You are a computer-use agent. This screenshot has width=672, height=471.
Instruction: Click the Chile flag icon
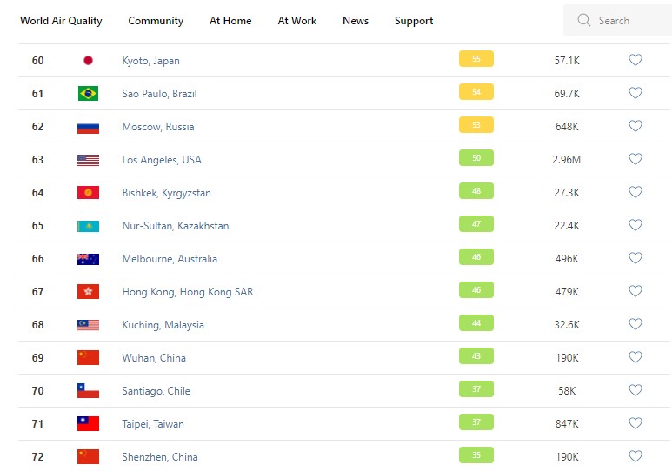[88, 391]
